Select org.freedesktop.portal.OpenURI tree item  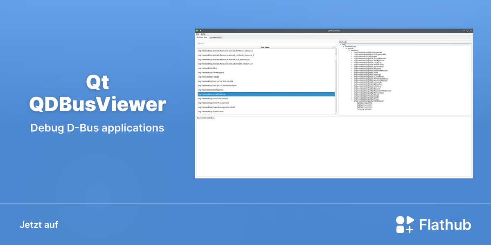[367, 83]
